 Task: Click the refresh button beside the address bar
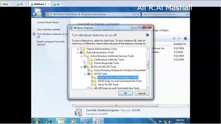138,14
